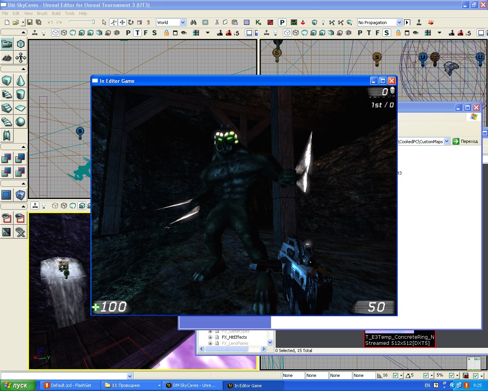Screen dimensions: 488x391
Task: Create a cone brush shape
Action: coord(21,81)
